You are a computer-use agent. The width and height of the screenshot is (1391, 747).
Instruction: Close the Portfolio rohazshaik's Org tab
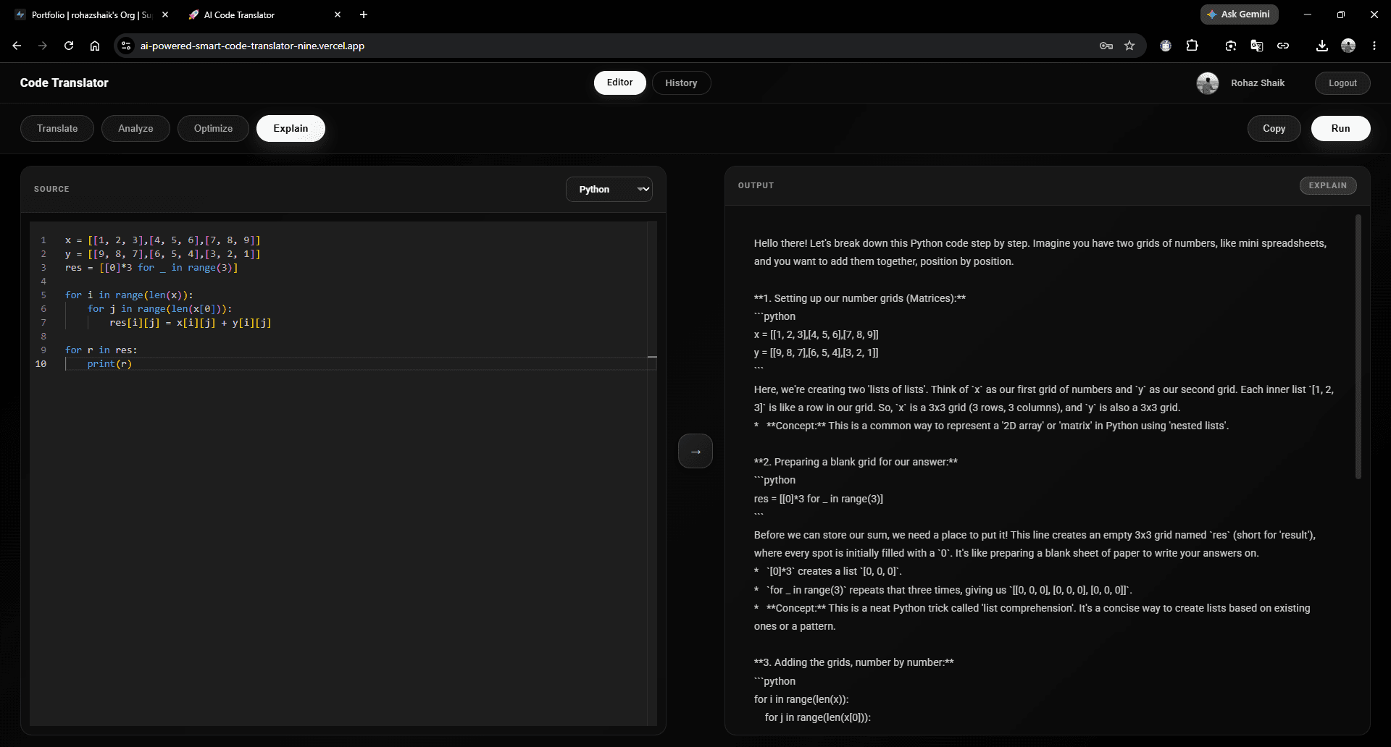(x=165, y=14)
